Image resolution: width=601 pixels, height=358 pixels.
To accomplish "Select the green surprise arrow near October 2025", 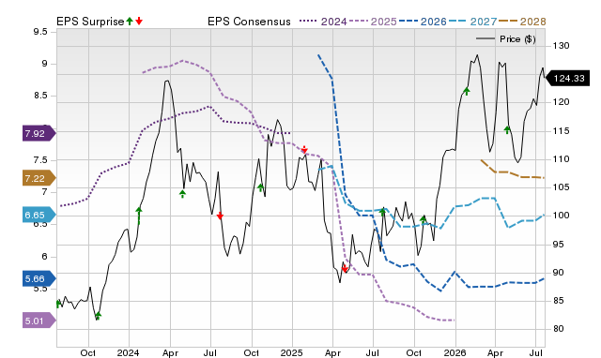I will pos(423,219).
